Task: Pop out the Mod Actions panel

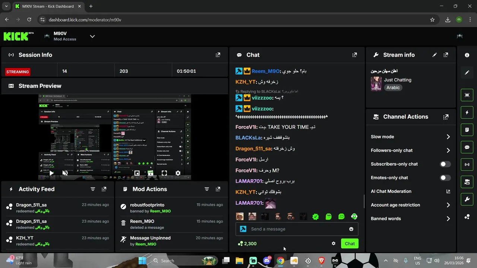Action: pos(218,189)
